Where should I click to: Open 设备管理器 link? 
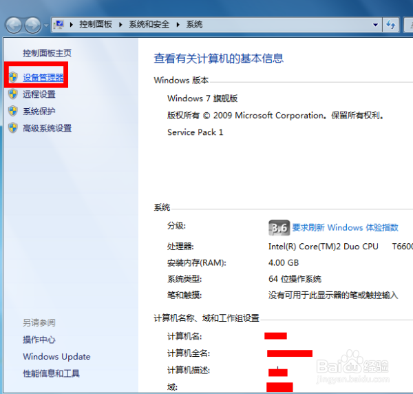(x=43, y=77)
